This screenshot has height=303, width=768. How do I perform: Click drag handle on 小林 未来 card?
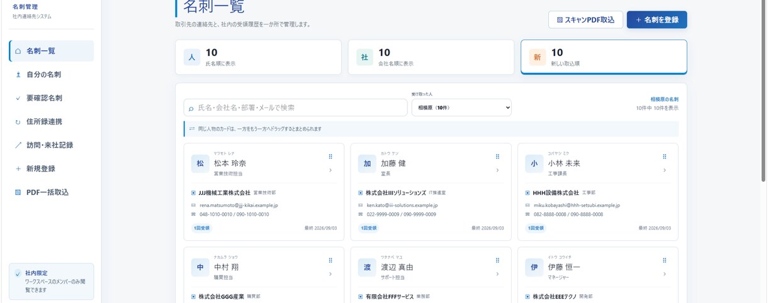pyautogui.click(x=664, y=157)
